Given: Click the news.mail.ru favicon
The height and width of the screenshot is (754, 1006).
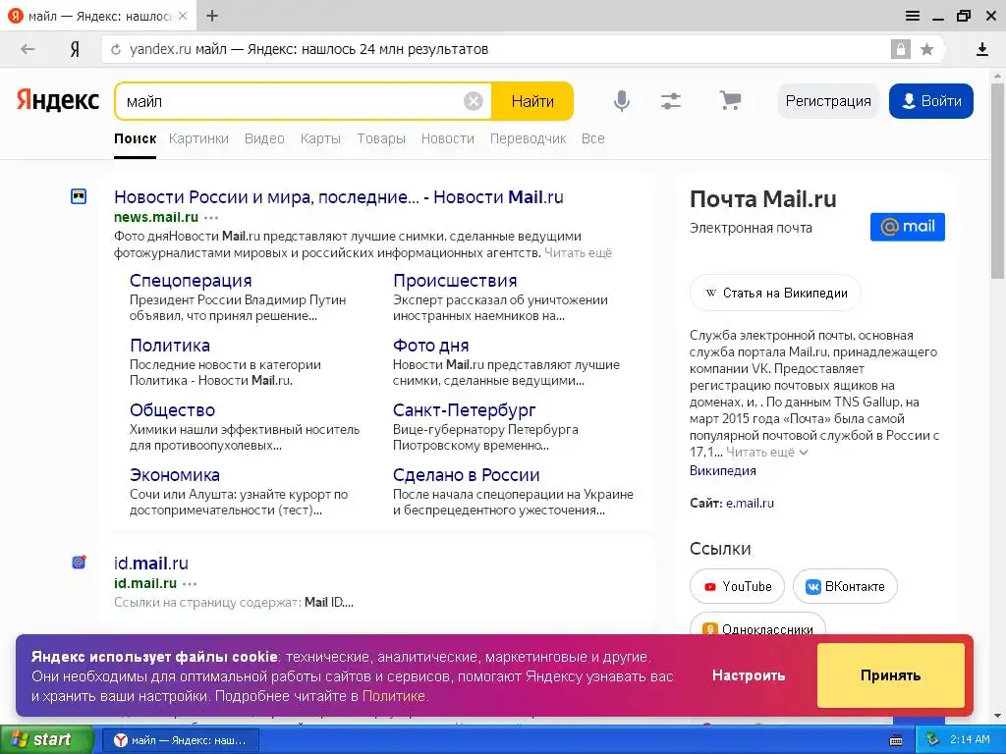Looking at the screenshot, I should (x=79, y=196).
